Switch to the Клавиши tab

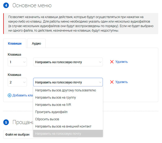(x=15, y=44)
